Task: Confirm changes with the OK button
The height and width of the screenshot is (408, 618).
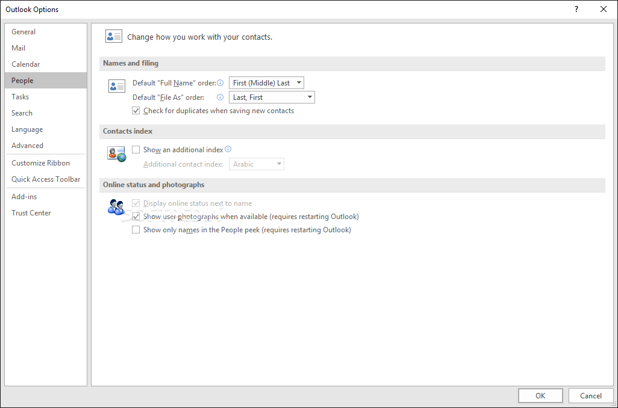Action: pyautogui.click(x=540, y=396)
